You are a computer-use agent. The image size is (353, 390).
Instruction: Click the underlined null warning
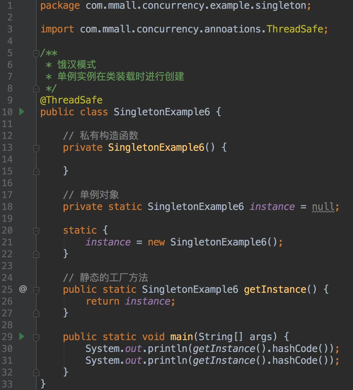pyautogui.click(x=323, y=207)
